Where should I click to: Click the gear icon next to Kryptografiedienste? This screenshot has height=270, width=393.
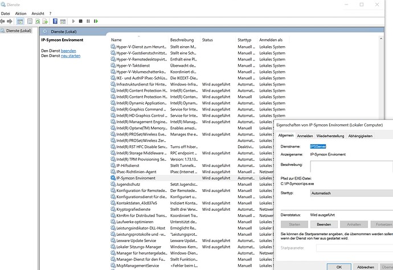[113, 209]
